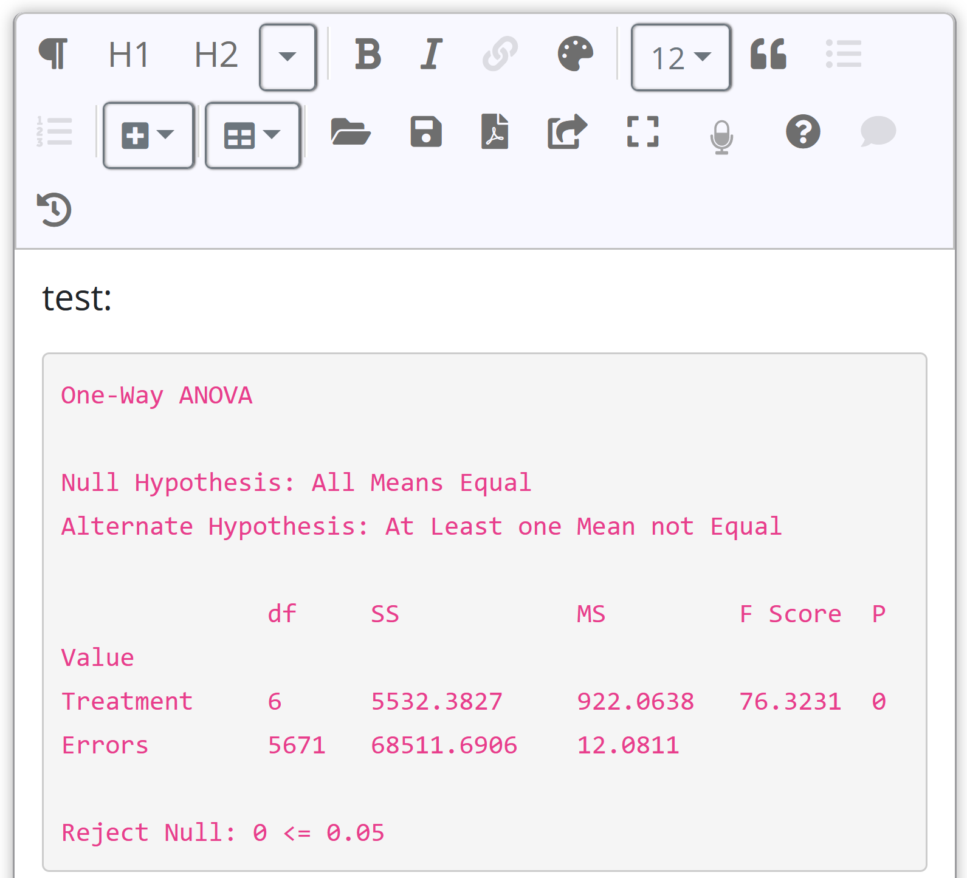Open comments with speech bubble icon

[x=878, y=131]
